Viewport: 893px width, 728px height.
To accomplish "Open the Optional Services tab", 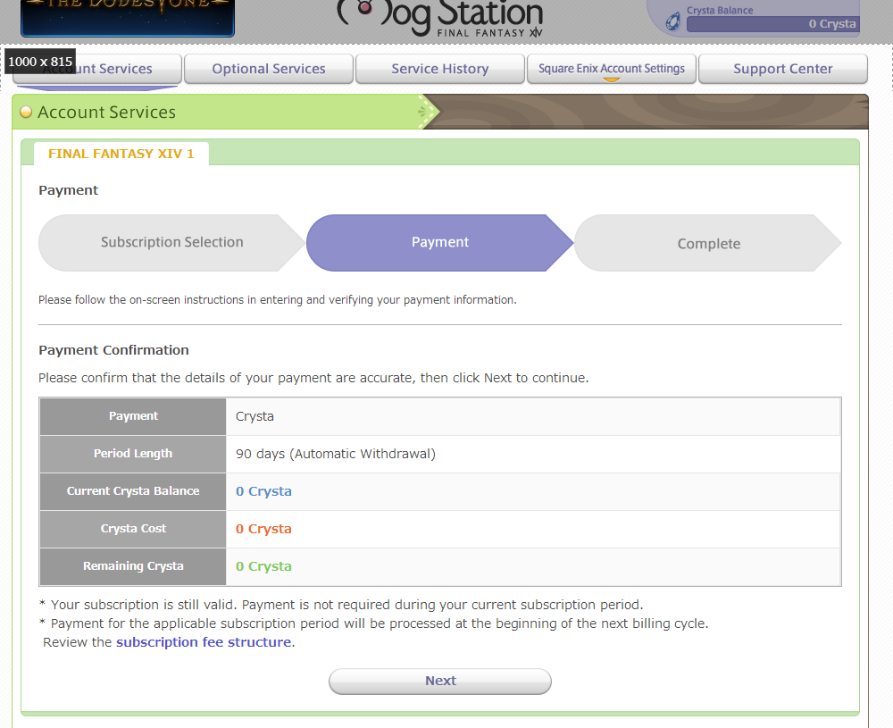I will [269, 69].
